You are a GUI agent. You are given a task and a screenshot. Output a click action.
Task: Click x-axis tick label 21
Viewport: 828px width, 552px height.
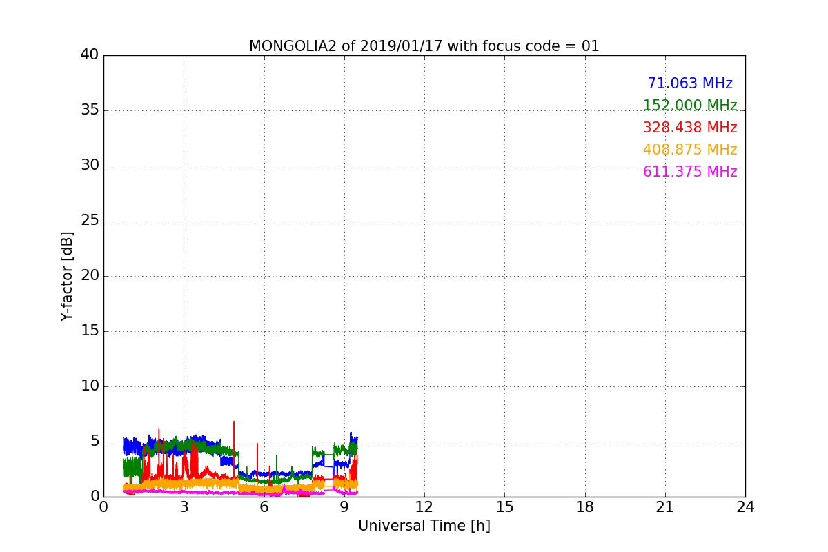(x=665, y=506)
